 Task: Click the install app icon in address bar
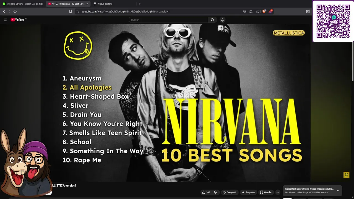tap(251, 12)
